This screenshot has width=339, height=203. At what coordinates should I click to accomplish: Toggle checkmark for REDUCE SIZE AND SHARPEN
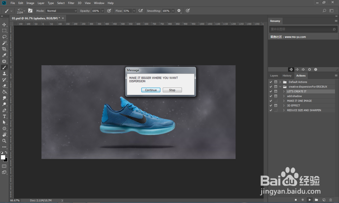tap(271, 110)
